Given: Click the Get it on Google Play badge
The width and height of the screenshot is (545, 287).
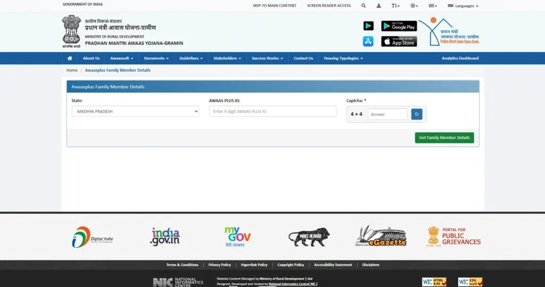Looking at the screenshot, I should click(x=399, y=26).
